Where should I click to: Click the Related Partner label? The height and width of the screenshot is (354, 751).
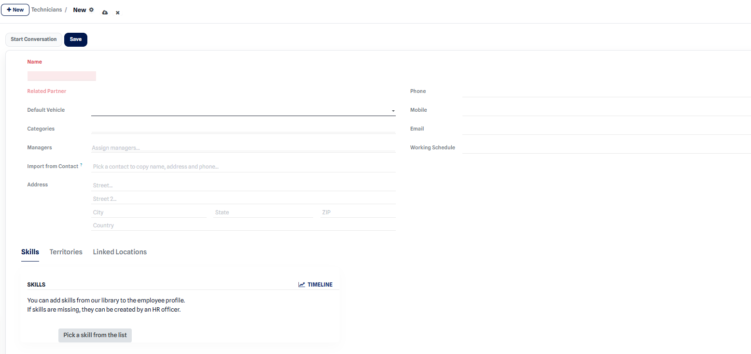[x=47, y=91]
